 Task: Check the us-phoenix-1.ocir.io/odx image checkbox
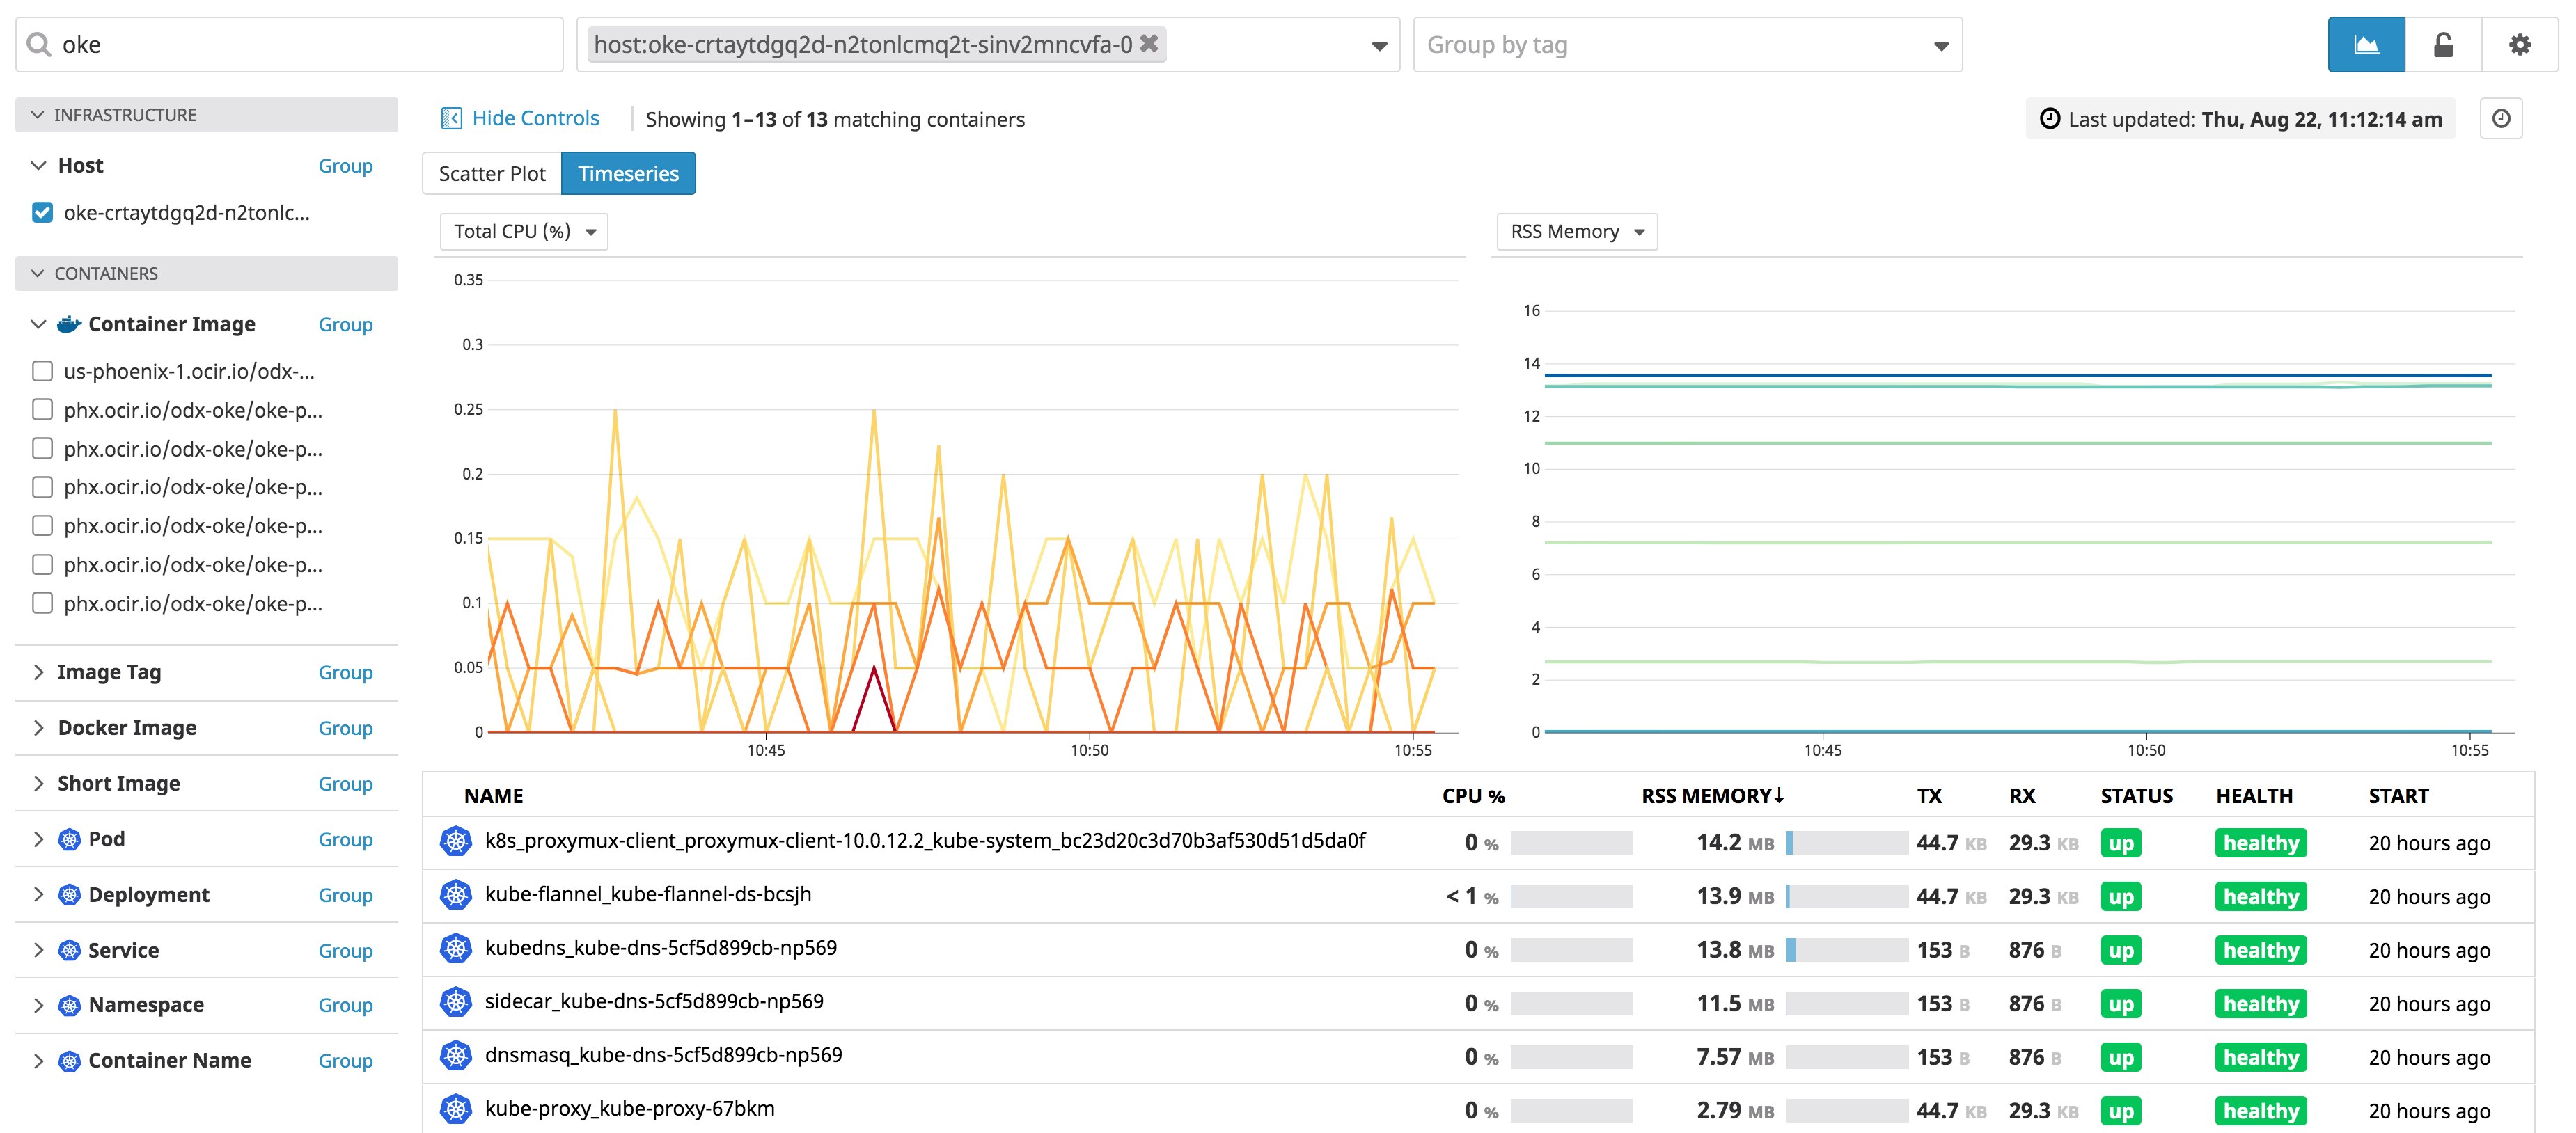tap(42, 371)
